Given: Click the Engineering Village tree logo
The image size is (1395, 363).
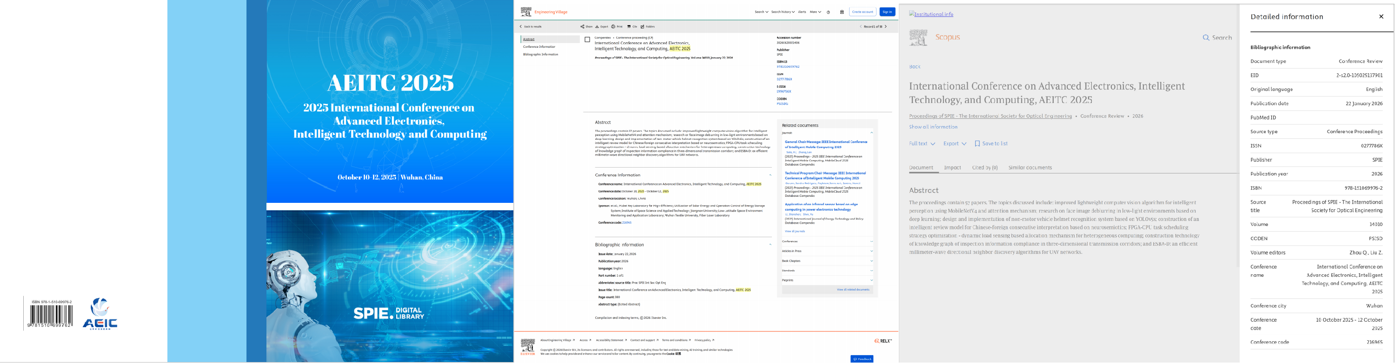Looking at the screenshot, I should (x=526, y=11).
